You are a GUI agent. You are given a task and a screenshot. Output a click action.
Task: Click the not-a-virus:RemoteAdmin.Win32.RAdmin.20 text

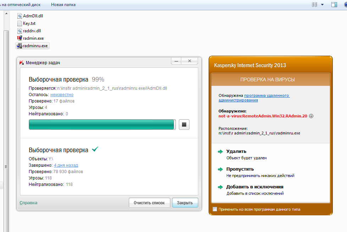pos(263,116)
